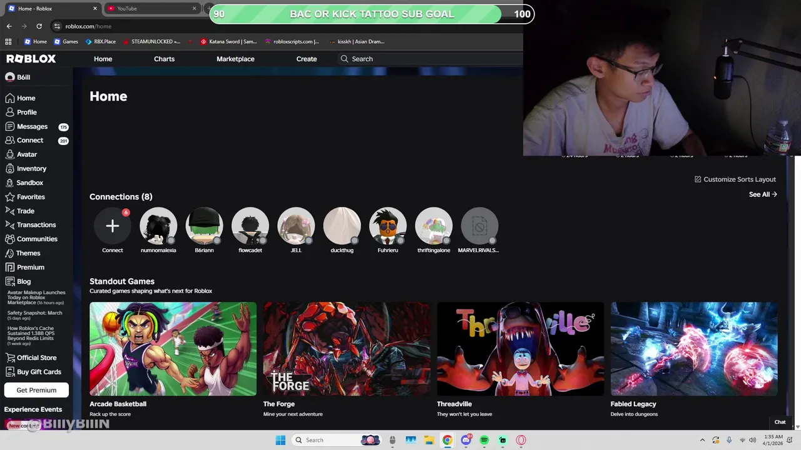Open the site information icon in the address bar
801x450 pixels.
(x=57, y=26)
